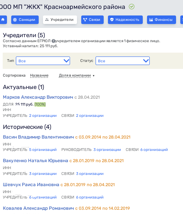Viewport: 183px width, 214px height.
Task: Open Васин's РУКОВОДИТЕЛЬ 3 организации link
Action: point(107,150)
